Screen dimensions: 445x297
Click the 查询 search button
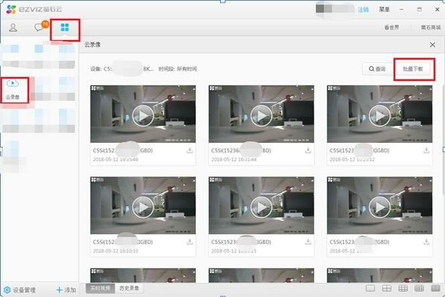click(x=377, y=69)
